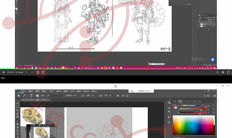Toggle visibility of top layer in Layers panel
This screenshot has width=232, height=138.
point(200,24)
